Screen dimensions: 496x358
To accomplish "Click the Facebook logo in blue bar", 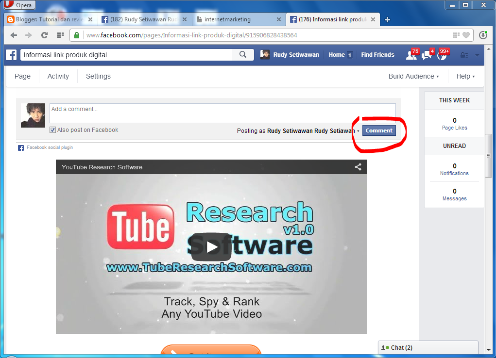I will click(x=11, y=55).
